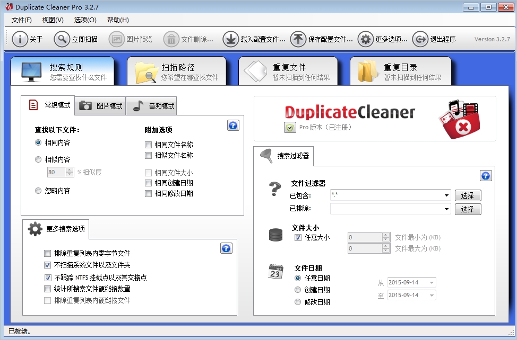
Task: Click the question mark 文件过滤器 icon
Action: tap(275, 189)
